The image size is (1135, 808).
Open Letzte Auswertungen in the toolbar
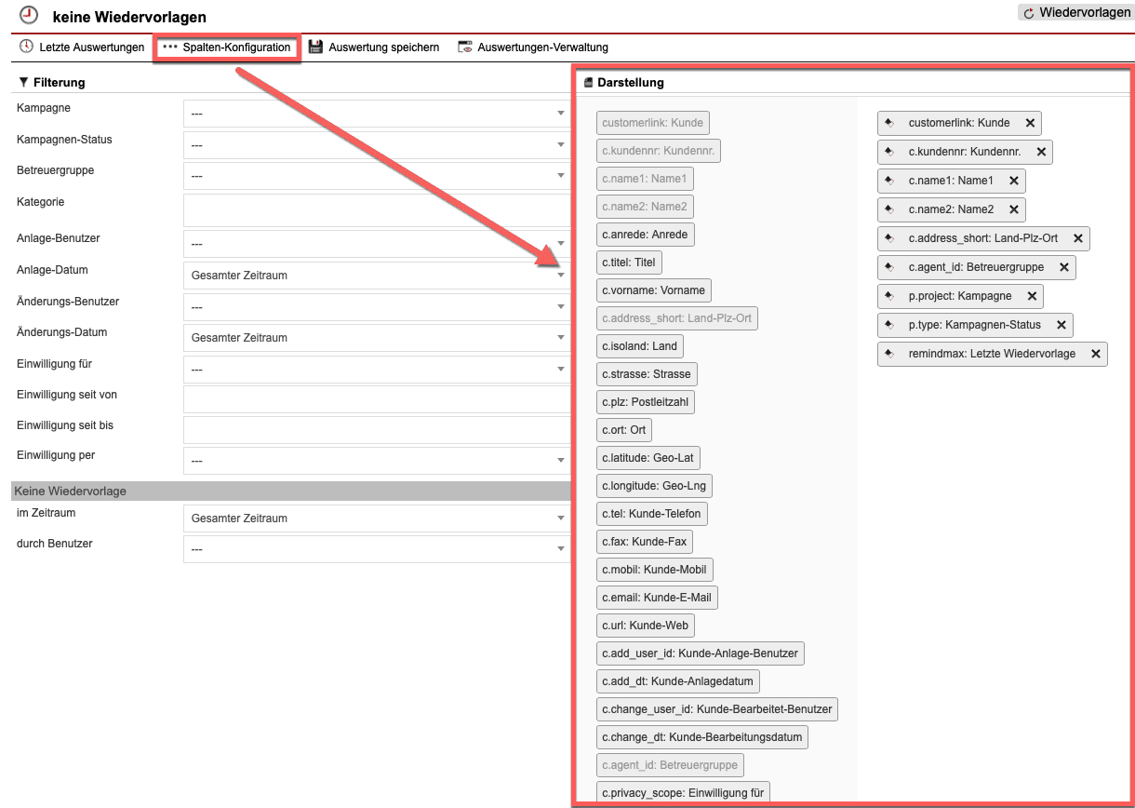82,47
